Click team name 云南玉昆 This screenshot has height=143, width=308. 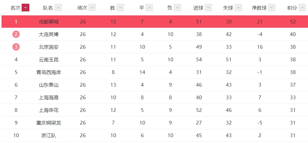49,59
